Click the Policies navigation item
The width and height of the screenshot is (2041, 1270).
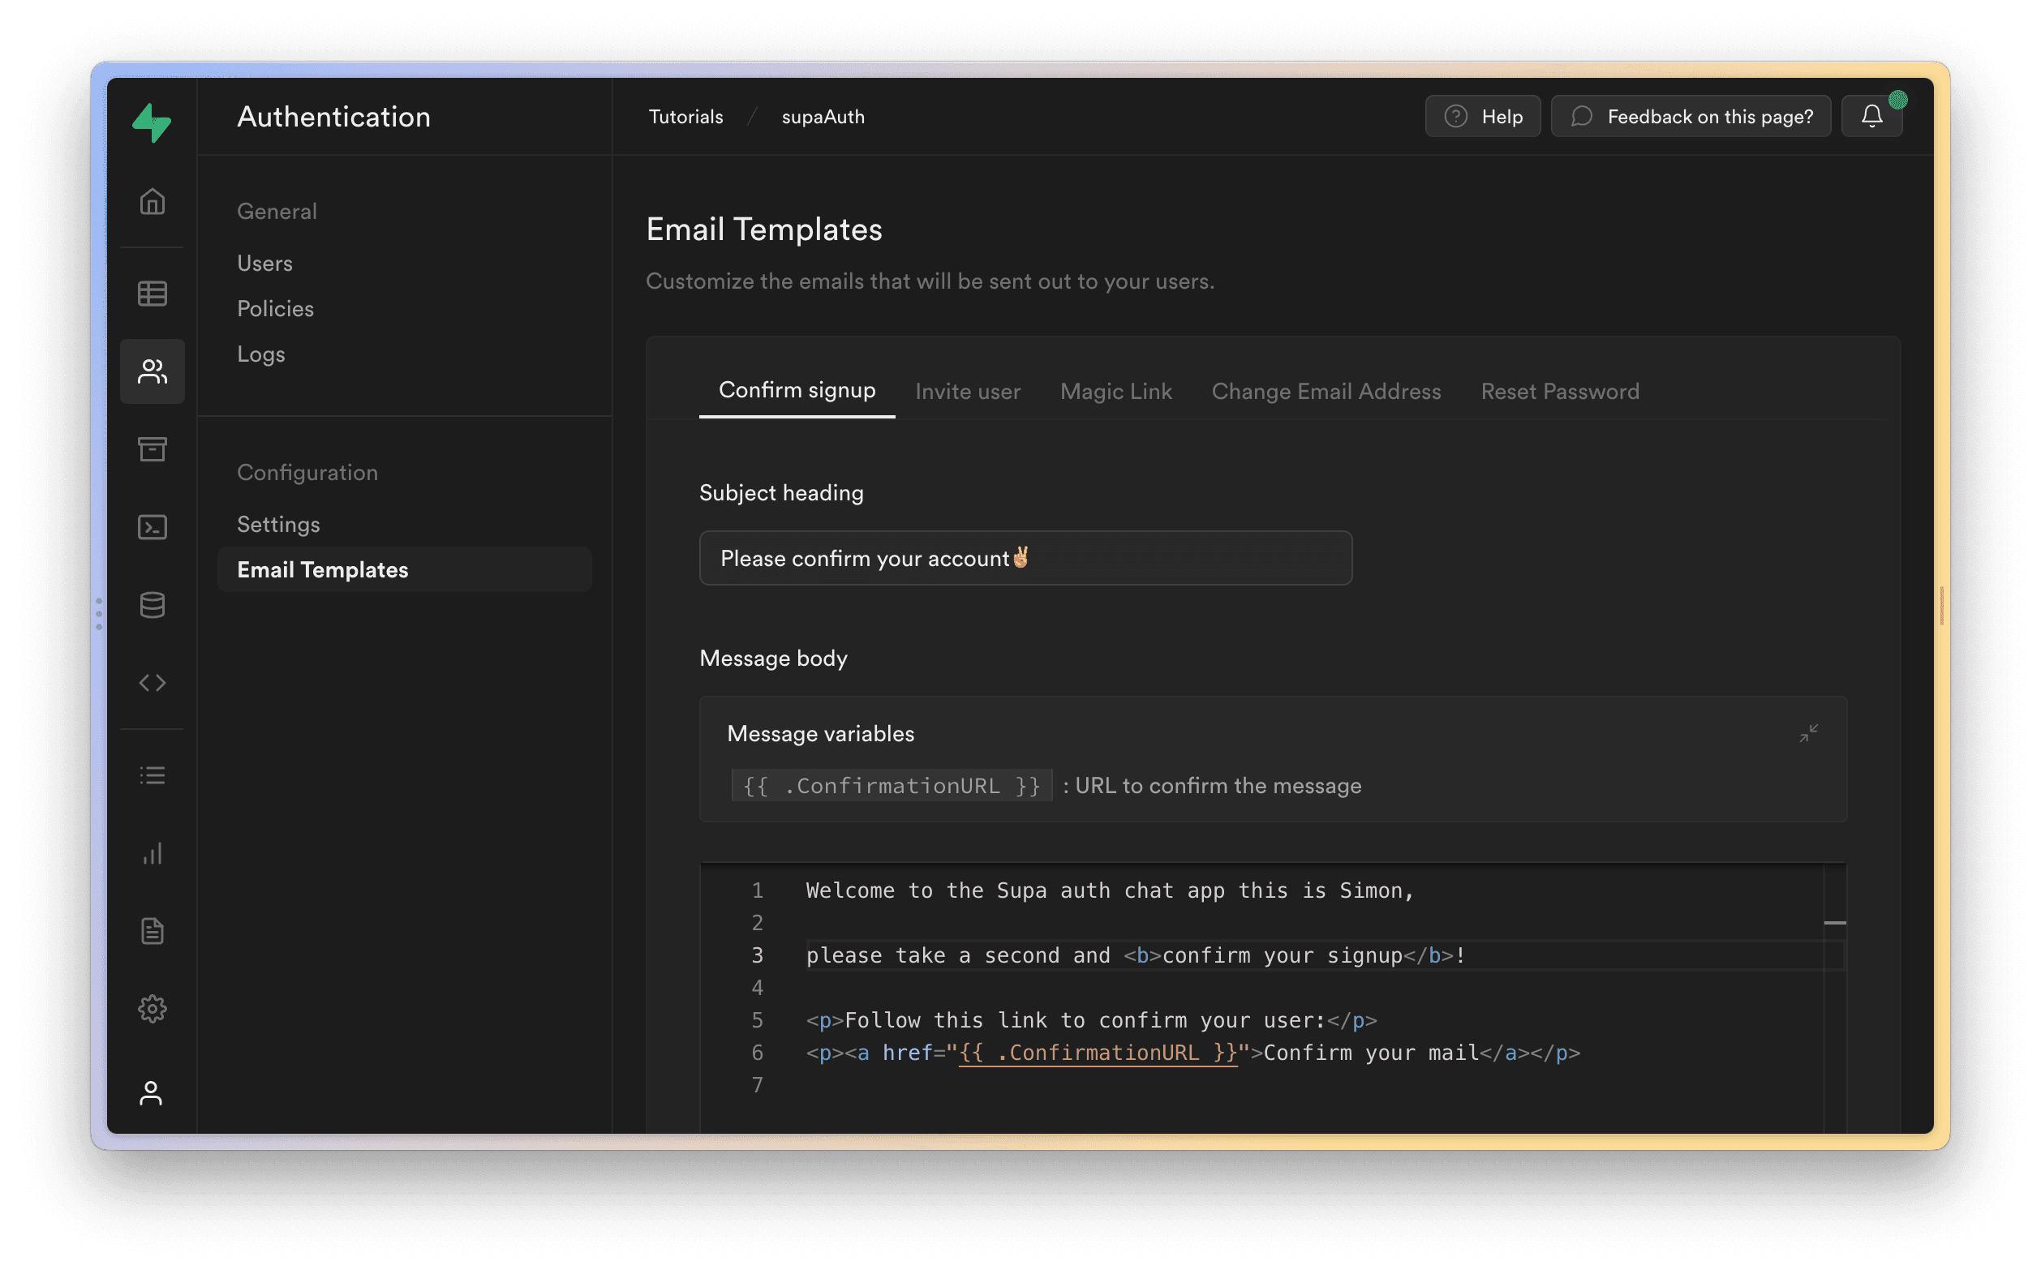click(275, 307)
